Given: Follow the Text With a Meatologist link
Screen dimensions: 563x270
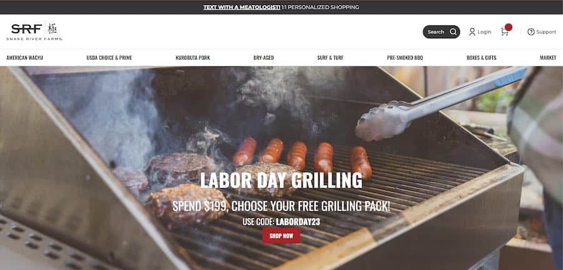Looking at the screenshot, I should [x=241, y=7].
